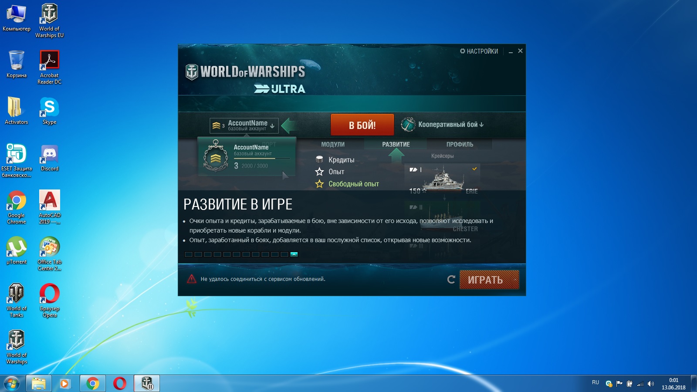Click the RU language indicator in tray
The image size is (697, 392).
click(x=595, y=382)
